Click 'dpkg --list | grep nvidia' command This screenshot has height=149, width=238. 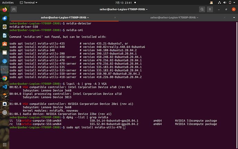pyautogui.click(x=87, y=117)
